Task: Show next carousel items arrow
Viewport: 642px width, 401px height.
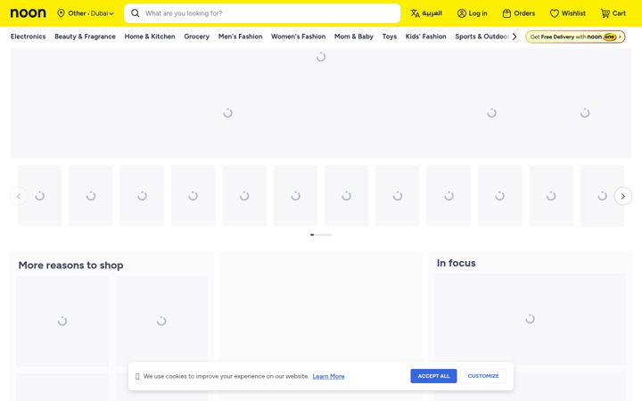Action: tap(622, 196)
